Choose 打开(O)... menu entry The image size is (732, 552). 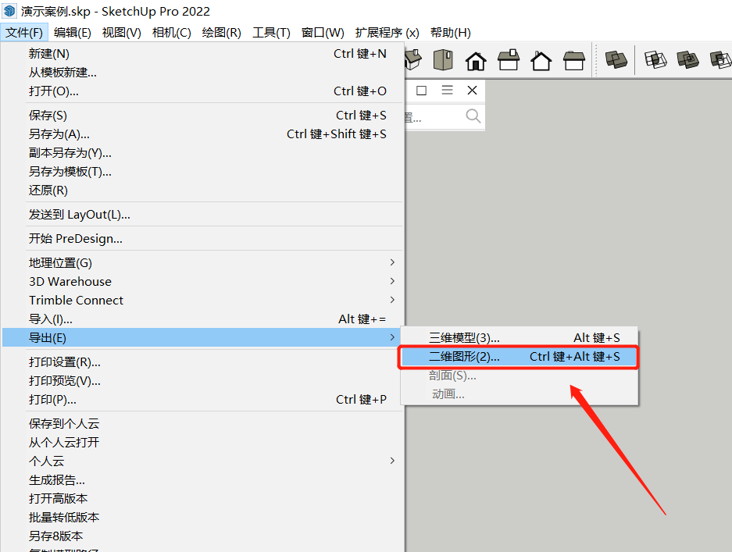coord(202,91)
